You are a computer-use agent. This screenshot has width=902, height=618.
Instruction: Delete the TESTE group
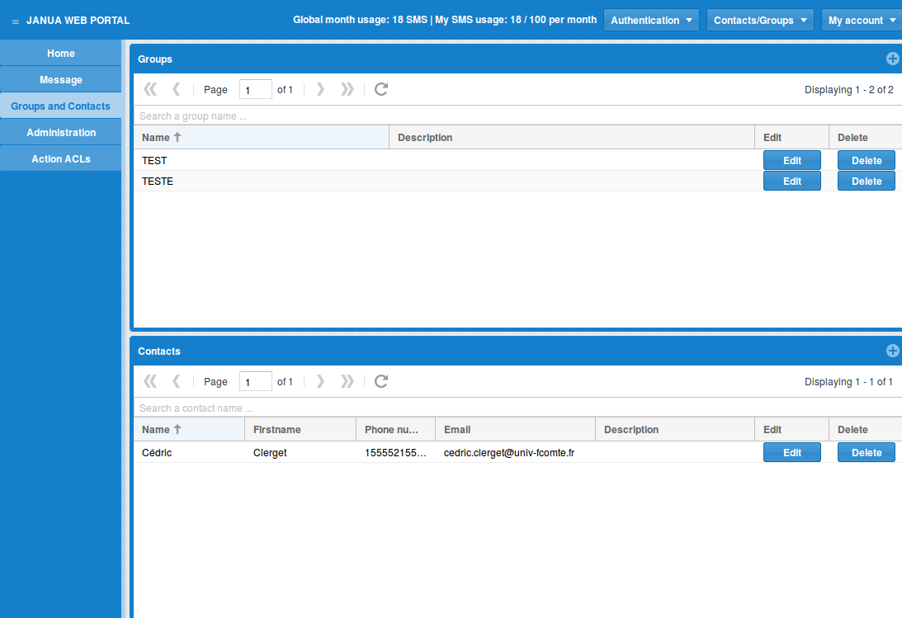pyautogui.click(x=866, y=181)
